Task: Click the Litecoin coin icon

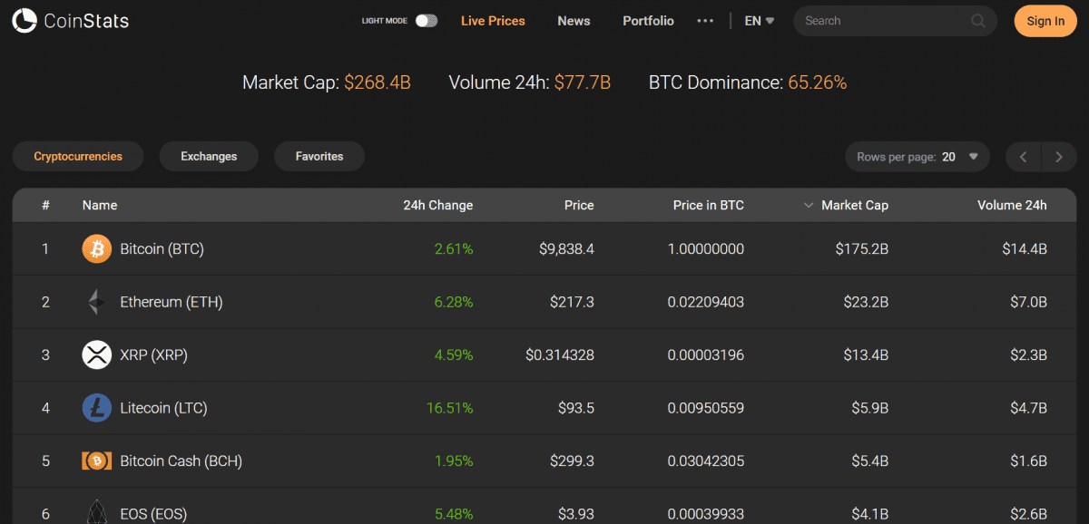Action: coord(97,408)
